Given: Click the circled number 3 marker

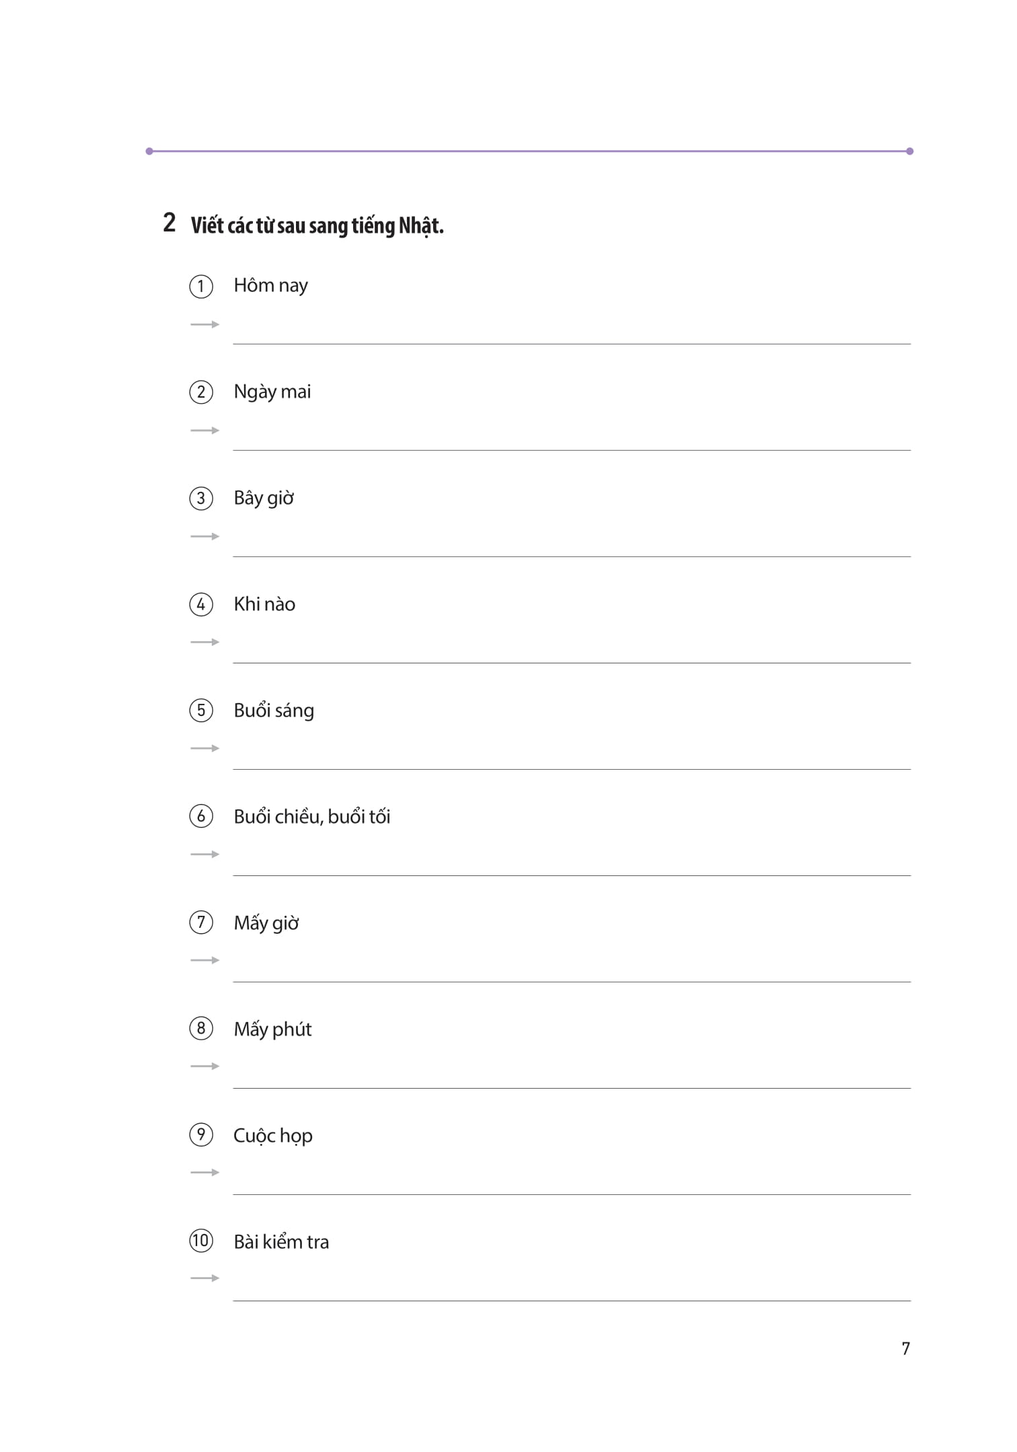Looking at the screenshot, I should [201, 499].
